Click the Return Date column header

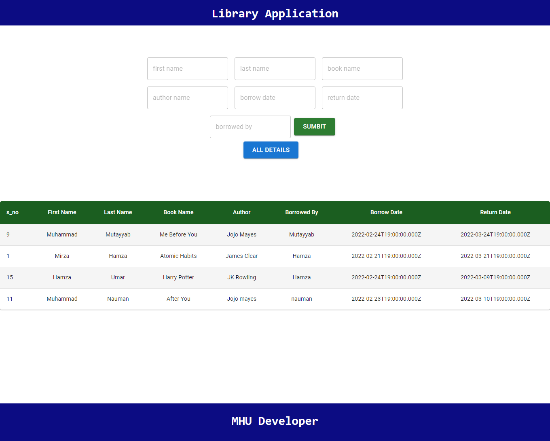point(495,212)
